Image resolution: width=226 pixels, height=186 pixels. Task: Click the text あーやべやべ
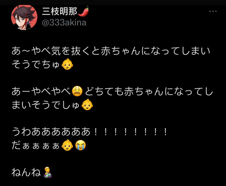pyautogui.click(x=41, y=91)
